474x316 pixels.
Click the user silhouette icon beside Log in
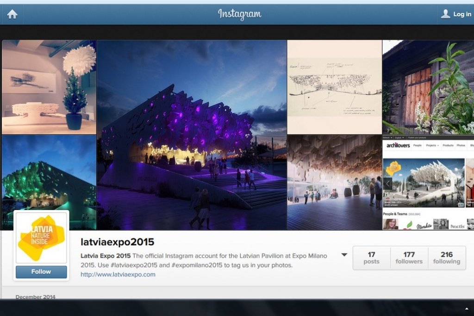tap(445, 14)
